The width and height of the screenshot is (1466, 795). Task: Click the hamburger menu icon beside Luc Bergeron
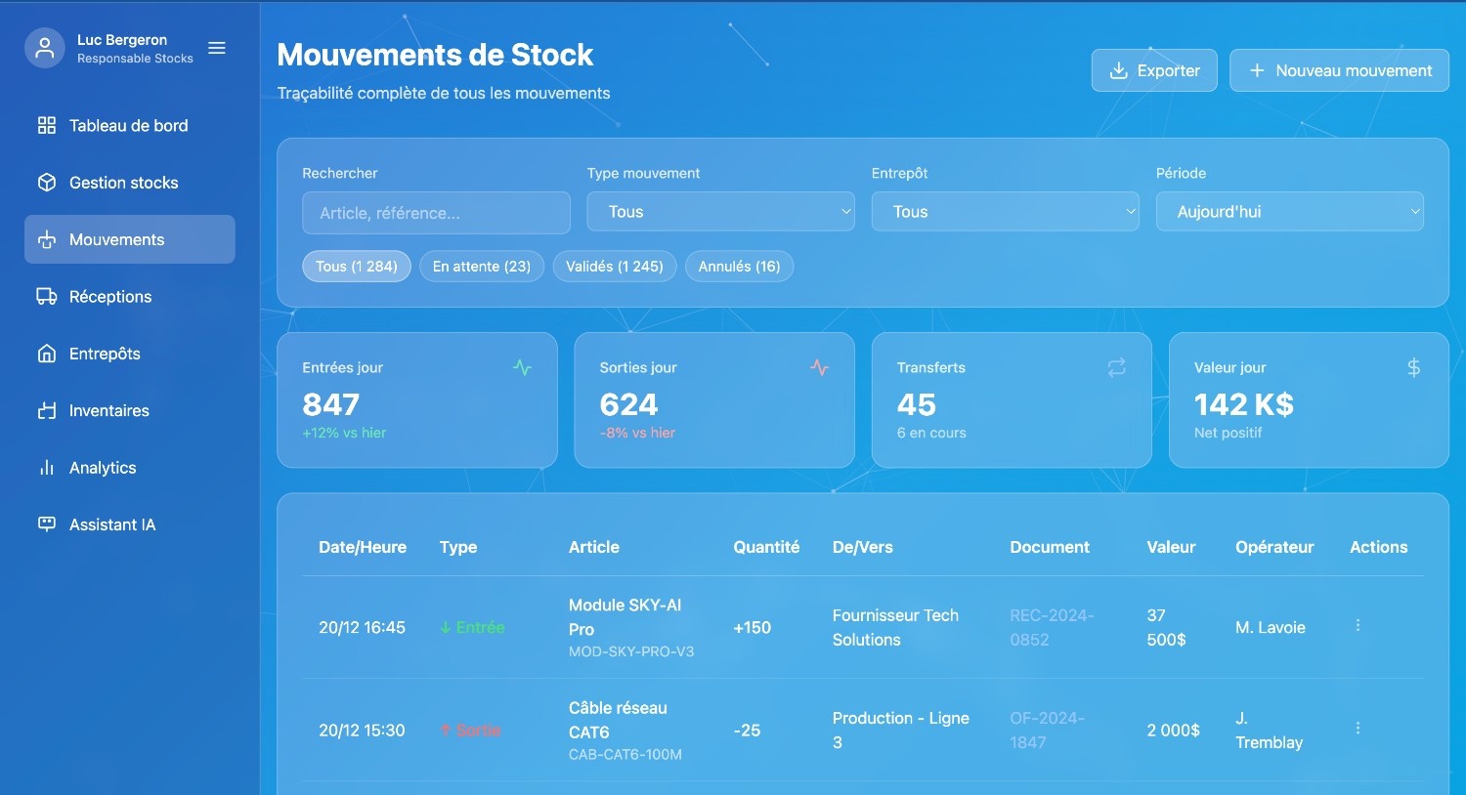217,48
